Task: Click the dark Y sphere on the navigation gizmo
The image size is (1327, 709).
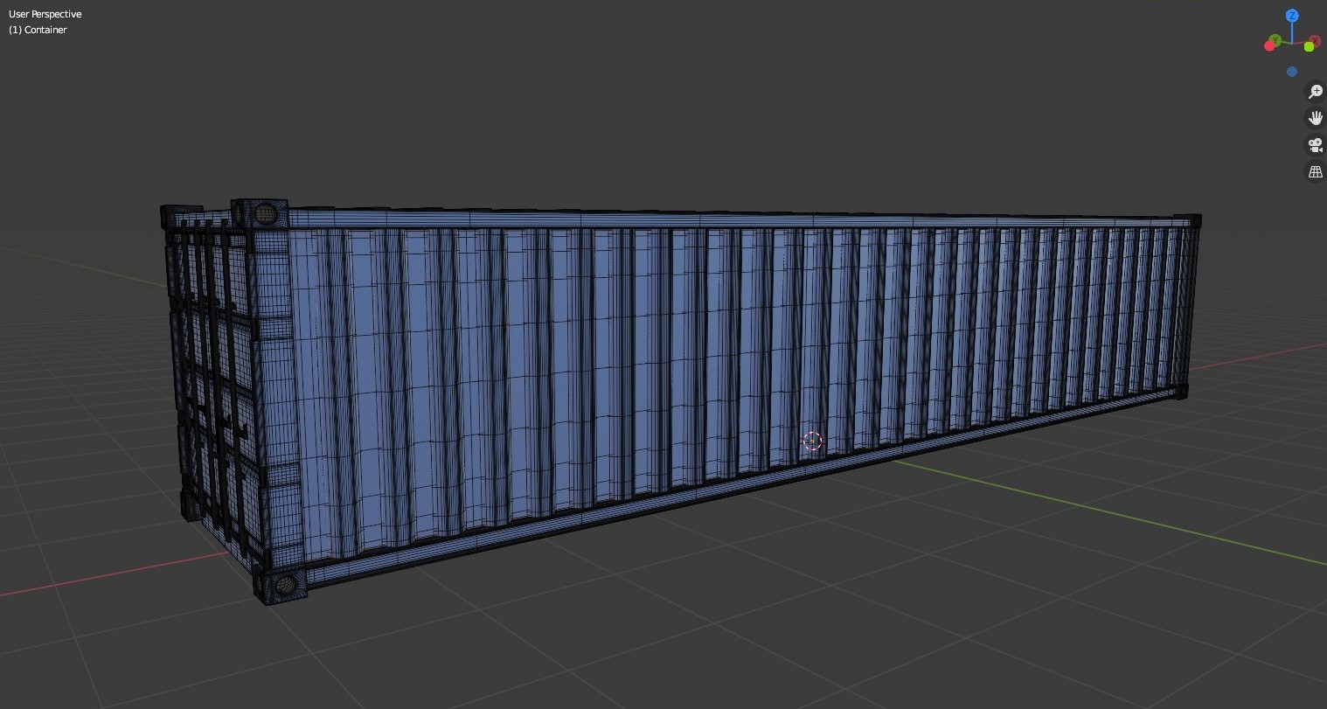Action: [1275, 38]
